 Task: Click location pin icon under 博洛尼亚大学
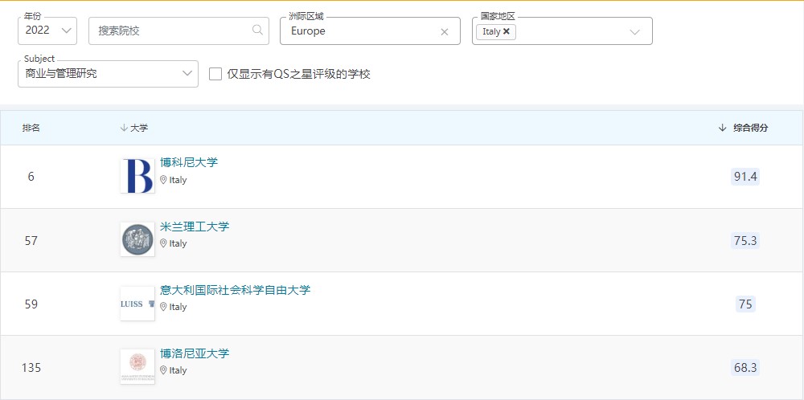coord(163,370)
